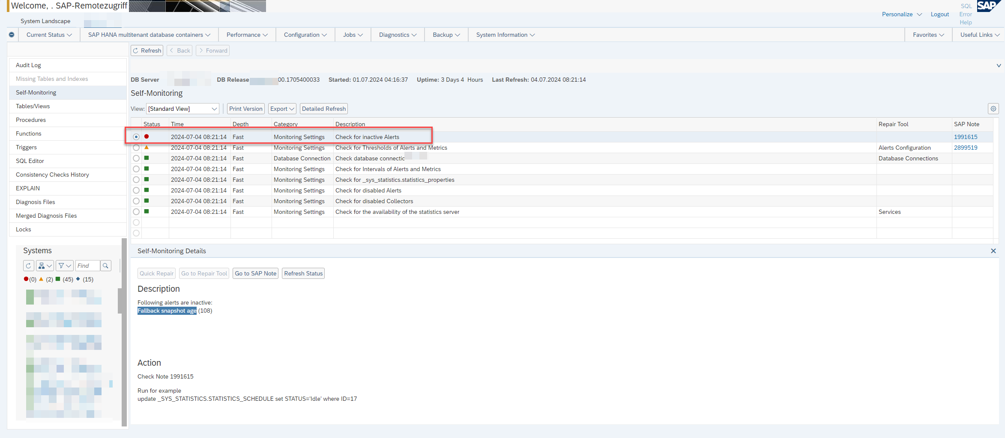
Task: Open the Personalize menu
Action: coord(902,14)
